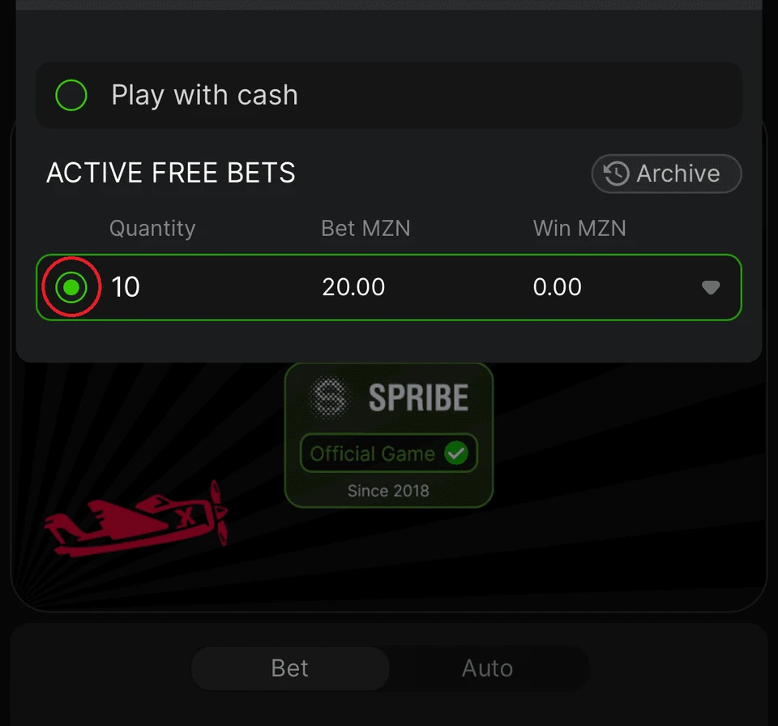Switch to the Bet tab
Screen dimensions: 778x726
(x=290, y=668)
